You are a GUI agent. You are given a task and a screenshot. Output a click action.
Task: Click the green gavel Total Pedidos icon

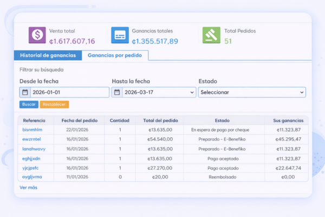pyautogui.click(x=211, y=35)
